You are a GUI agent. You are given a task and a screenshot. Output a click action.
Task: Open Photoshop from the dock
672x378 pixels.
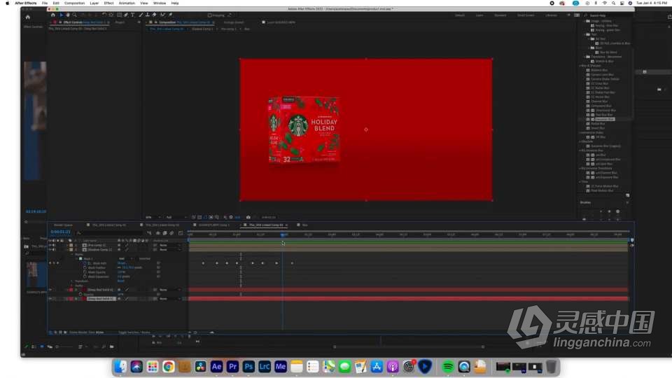[x=248, y=366]
